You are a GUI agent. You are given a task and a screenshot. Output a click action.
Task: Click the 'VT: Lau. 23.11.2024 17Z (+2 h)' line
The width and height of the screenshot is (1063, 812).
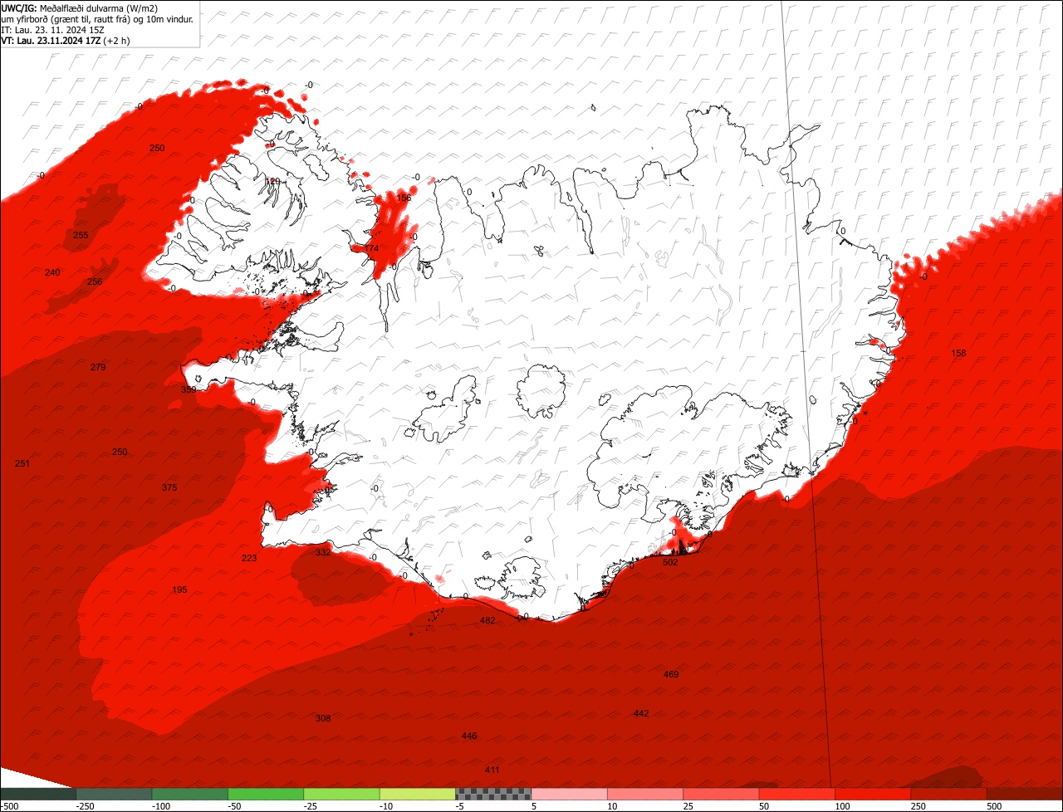pos(66,40)
